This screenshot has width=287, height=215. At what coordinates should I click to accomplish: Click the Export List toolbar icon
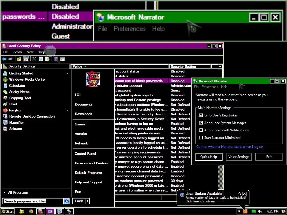47,59
